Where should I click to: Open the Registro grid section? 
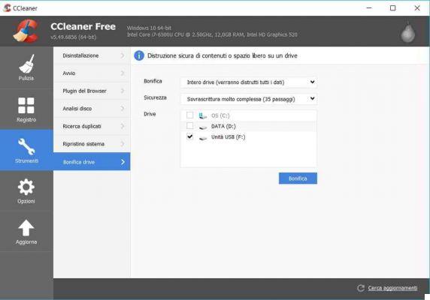[26, 109]
